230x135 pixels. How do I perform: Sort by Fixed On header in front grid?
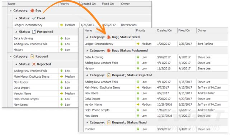[x=187, y=30]
